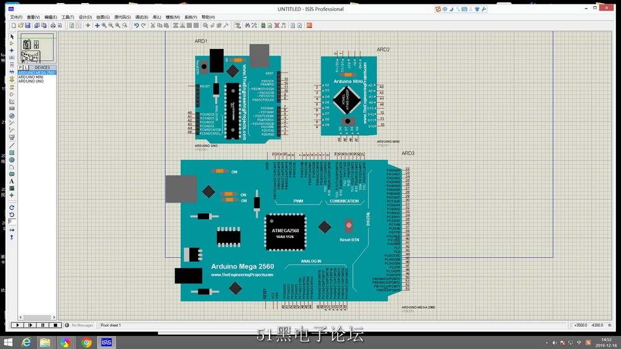This screenshot has width=621, height=349.
Task: Click the orange icon at toolbar end
Action: 309,25
